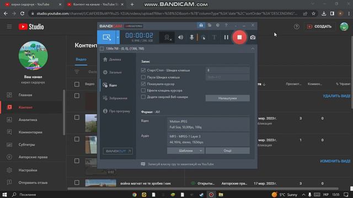Image resolution: width=353 pixels, height=198 pixels.
Task: Toggle Bandicam webcam overlay icon
Action: [x=167, y=37]
